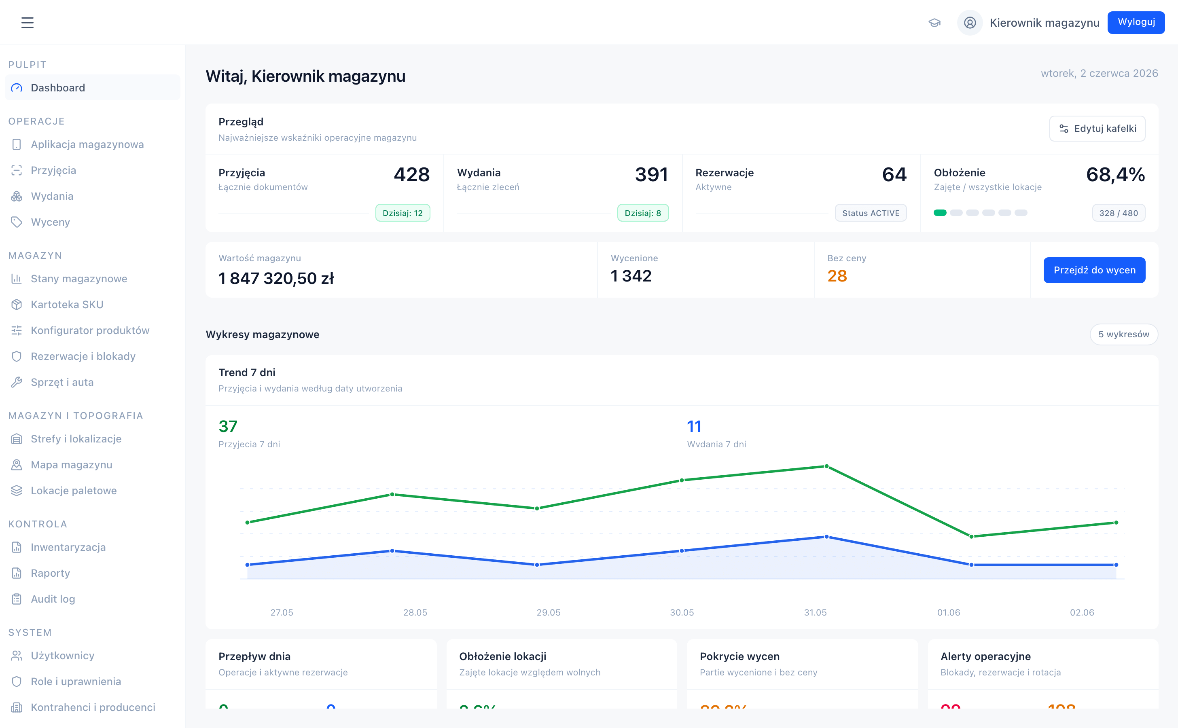This screenshot has height=728, width=1178.
Task: Open Strefy i lokalizacje page
Action: click(93, 439)
